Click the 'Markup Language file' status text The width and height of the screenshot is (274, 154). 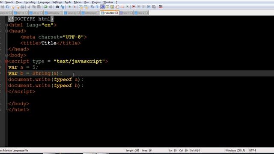coord(15,150)
